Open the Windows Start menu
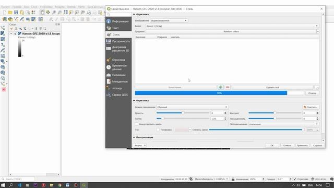The height and width of the screenshot is (188, 334). [3, 185]
